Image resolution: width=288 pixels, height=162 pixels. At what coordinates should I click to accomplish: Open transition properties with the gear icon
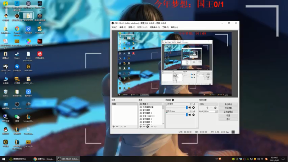(215, 108)
